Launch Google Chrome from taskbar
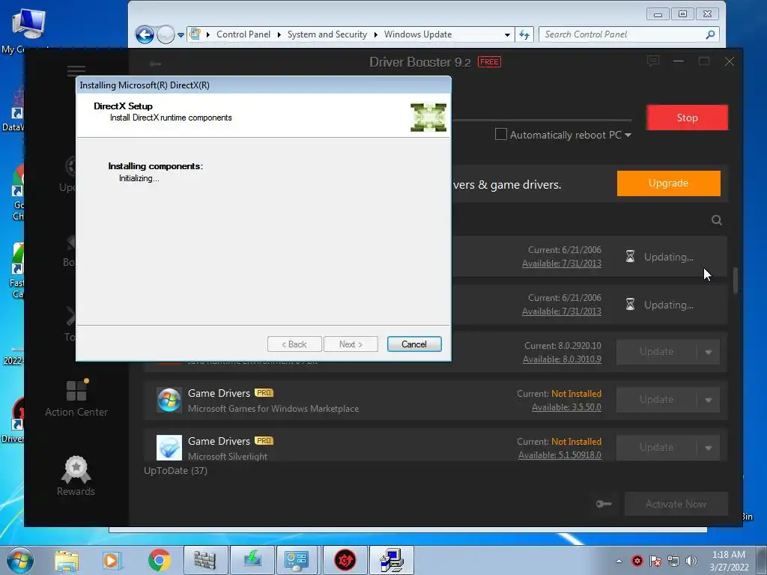This screenshot has width=767, height=575. 159,560
